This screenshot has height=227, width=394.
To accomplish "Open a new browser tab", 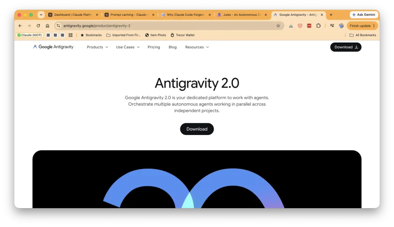I will coord(331,14).
